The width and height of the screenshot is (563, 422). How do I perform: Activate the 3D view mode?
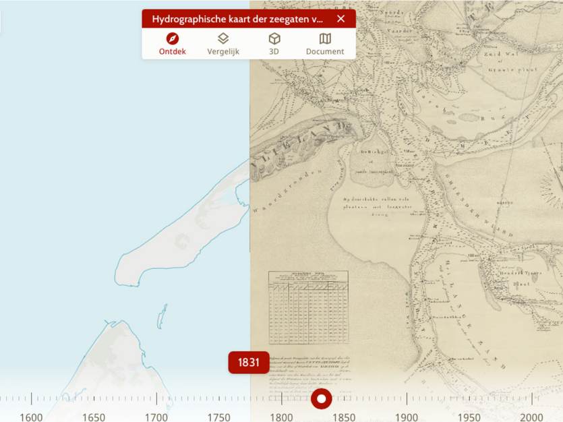click(x=274, y=44)
